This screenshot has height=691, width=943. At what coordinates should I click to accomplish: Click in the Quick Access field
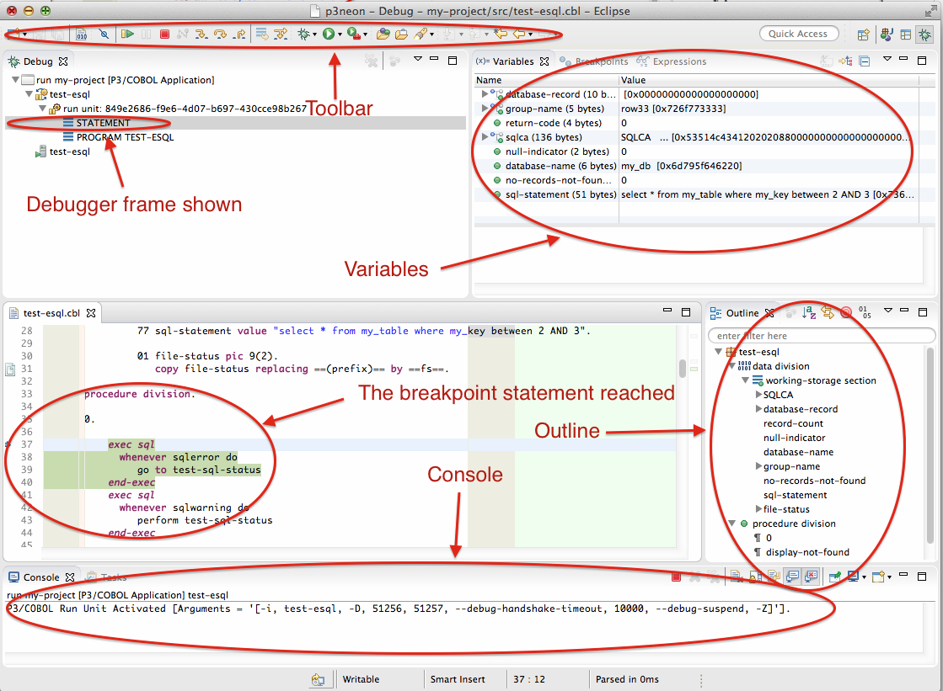[798, 34]
